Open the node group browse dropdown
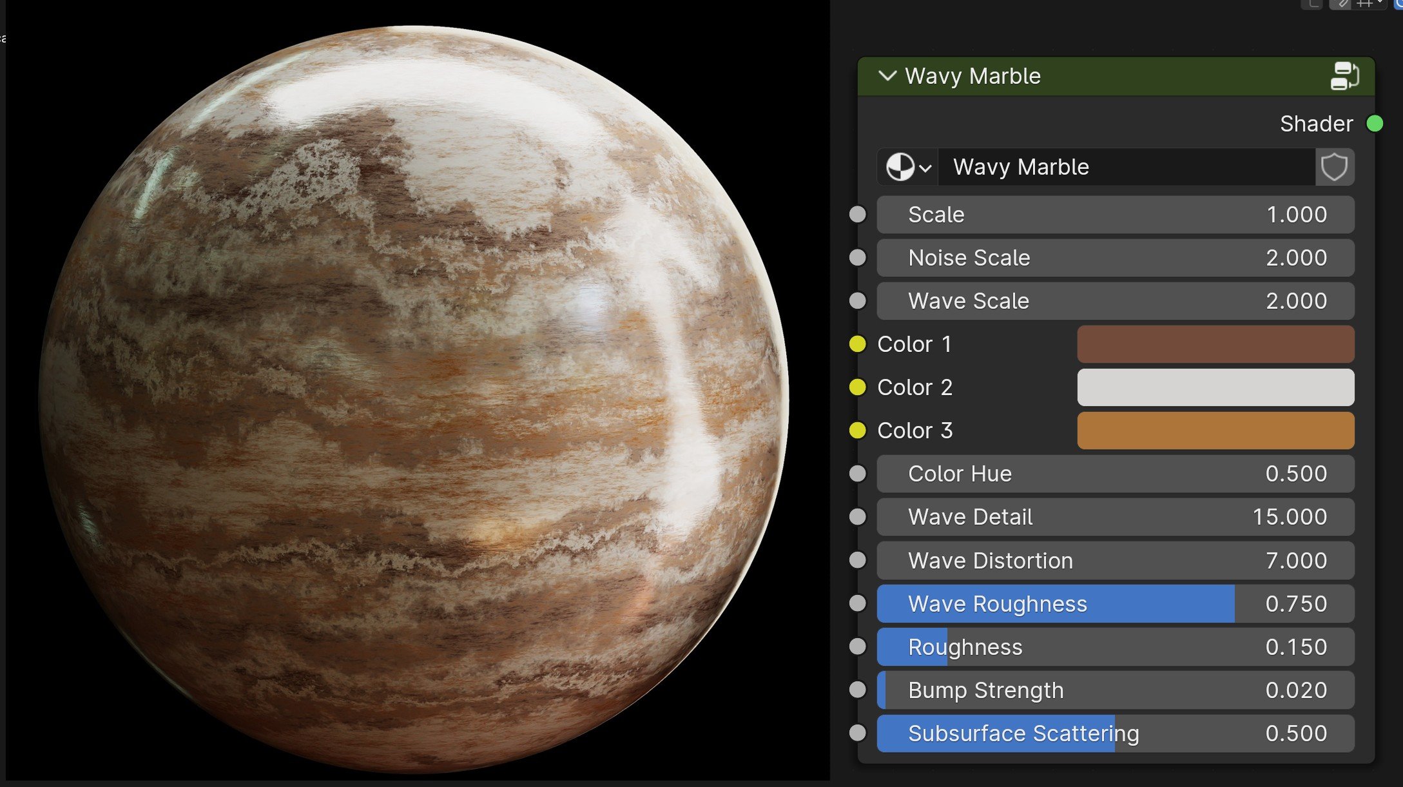The image size is (1403, 787). pyautogui.click(x=907, y=168)
